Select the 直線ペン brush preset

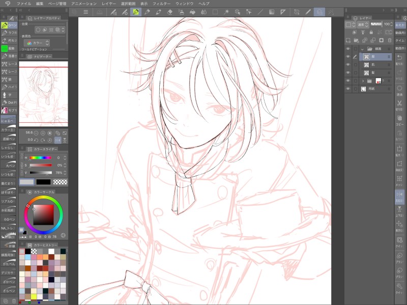pos(8,138)
